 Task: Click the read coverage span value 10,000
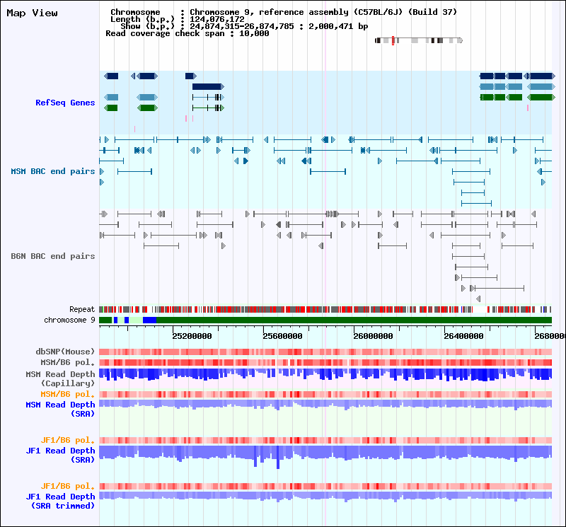click(254, 33)
